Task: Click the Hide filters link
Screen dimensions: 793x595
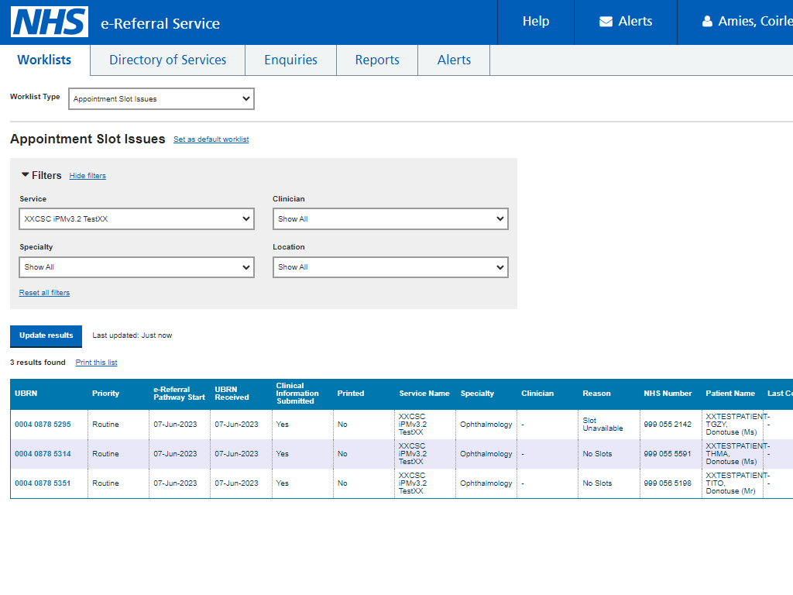Action: point(88,176)
